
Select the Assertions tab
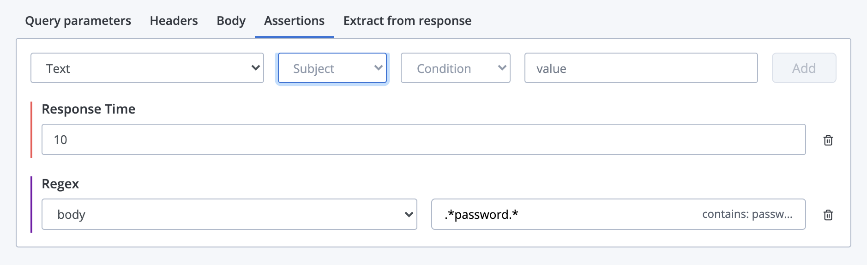294,21
